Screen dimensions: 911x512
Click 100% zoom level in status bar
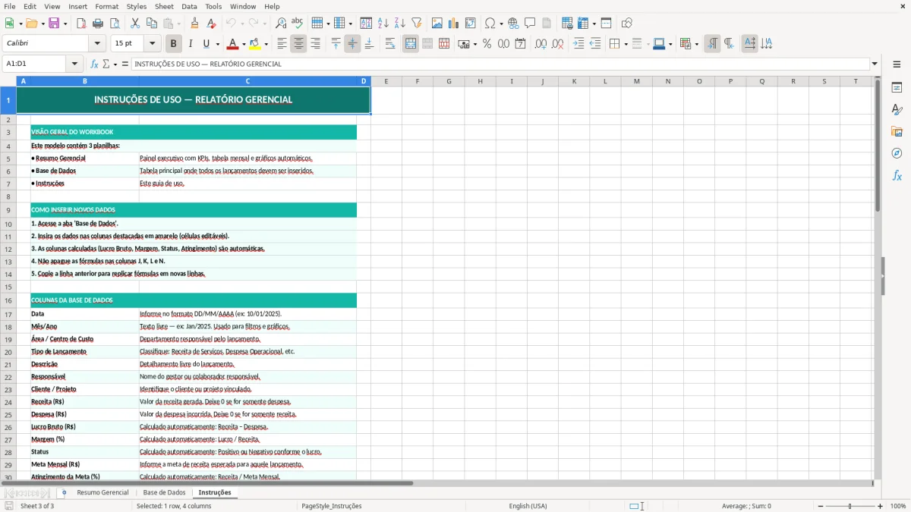pos(898,506)
